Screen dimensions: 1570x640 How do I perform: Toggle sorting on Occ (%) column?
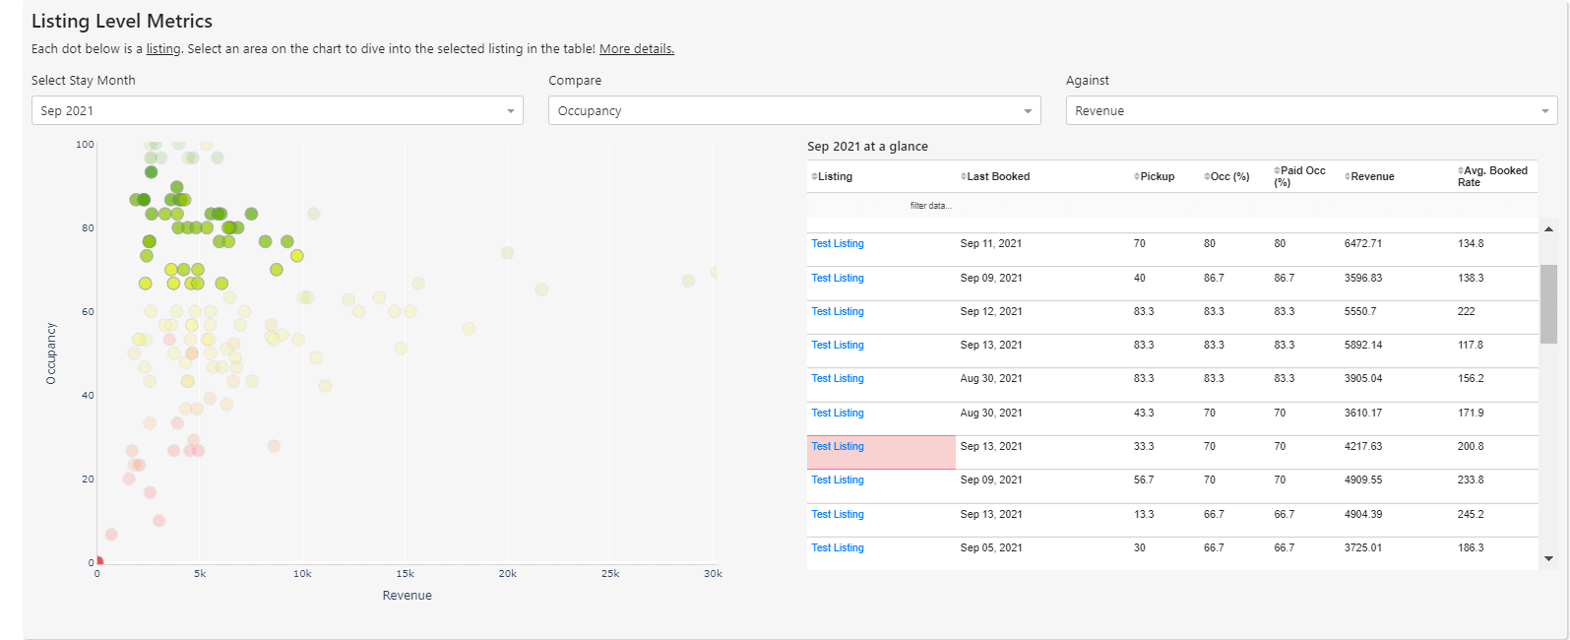[1207, 177]
